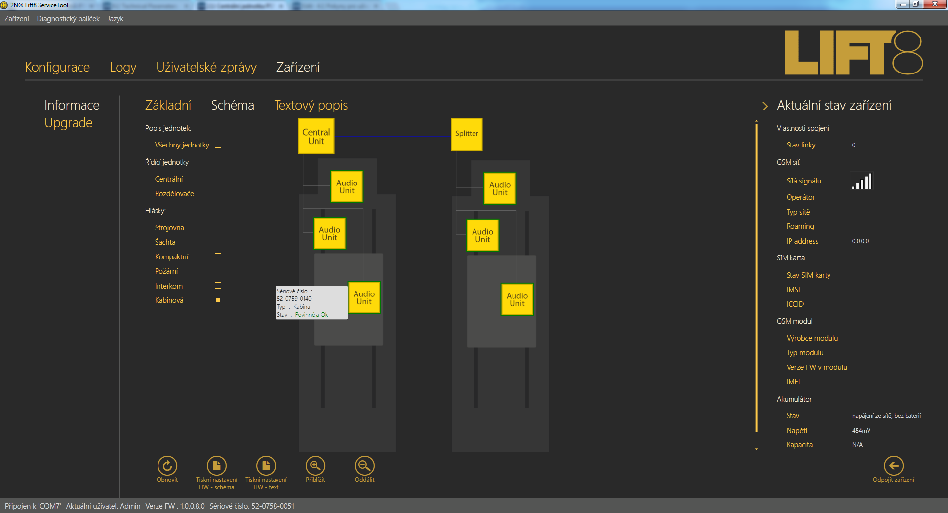Click the Stav SIM karty label
Image resolution: width=948 pixels, height=513 pixels.
coord(808,275)
